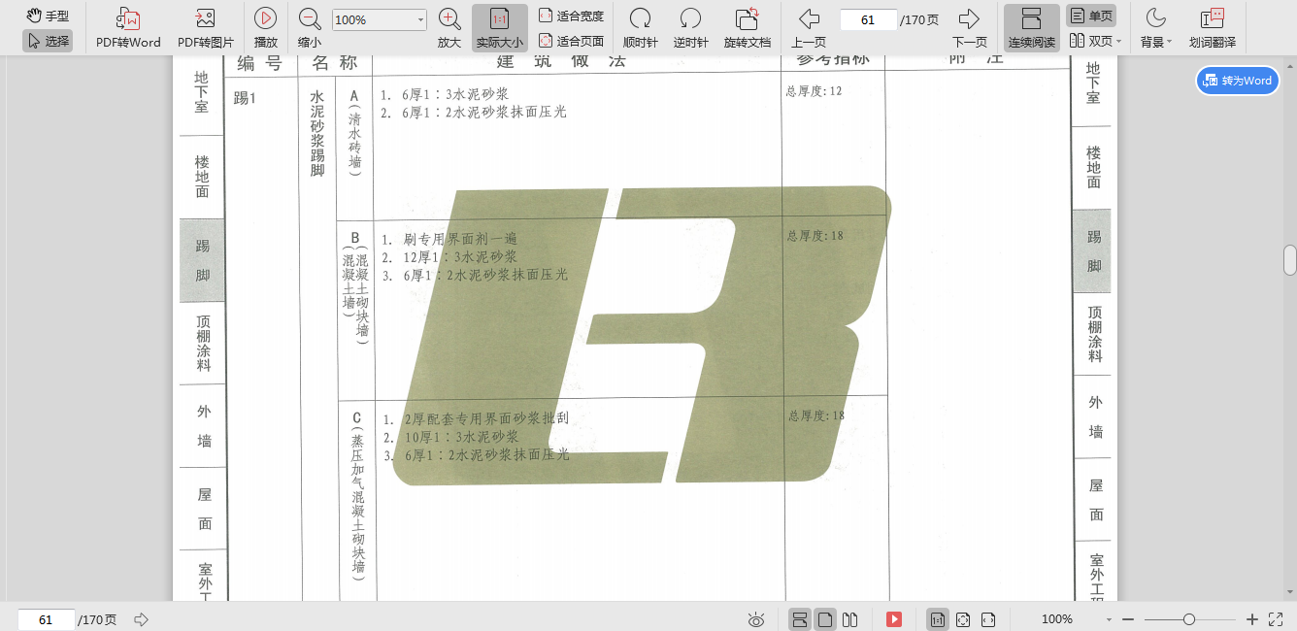Screen dimensions: 1297x631
Task: Toggle continuous reading icon in status bar
Action: pyautogui.click(x=800, y=619)
